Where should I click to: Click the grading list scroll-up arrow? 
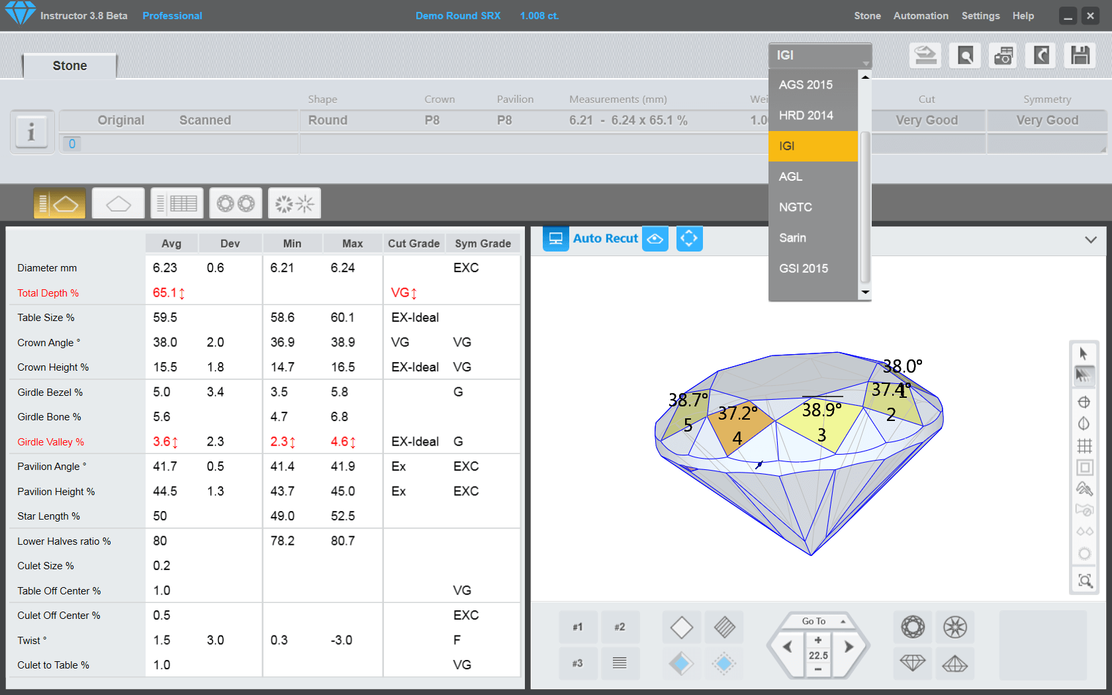click(x=865, y=77)
